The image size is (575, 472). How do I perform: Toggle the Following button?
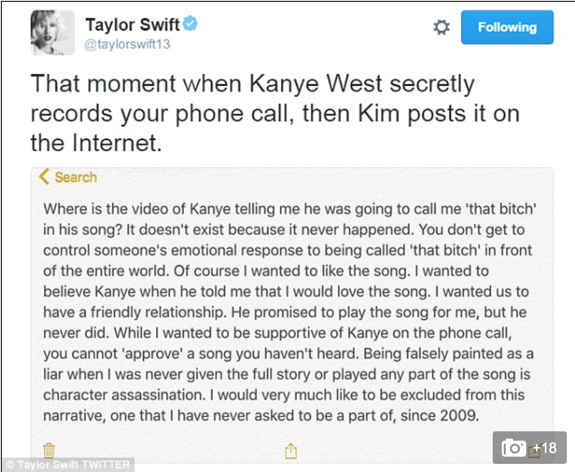tap(507, 27)
